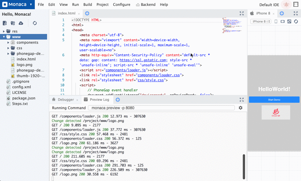Screen dimensions: 301x181
Task: Follow the components/loader.css link in code
Action: [159, 75]
